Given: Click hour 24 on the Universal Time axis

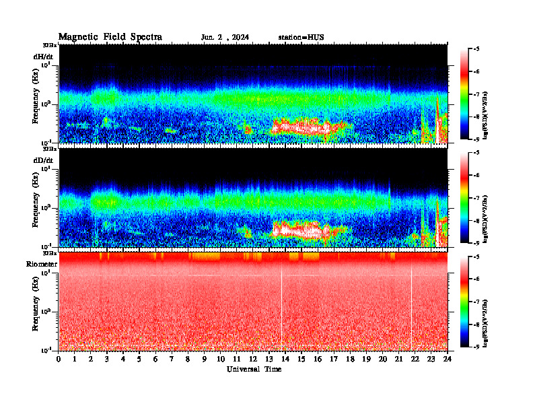Looking at the screenshot, I should coord(448,359).
